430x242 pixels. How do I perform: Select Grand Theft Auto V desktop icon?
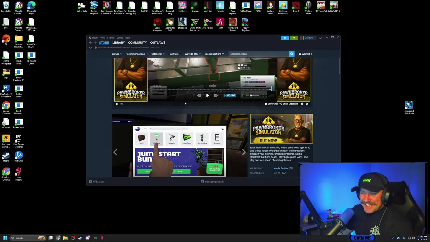[195, 25]
